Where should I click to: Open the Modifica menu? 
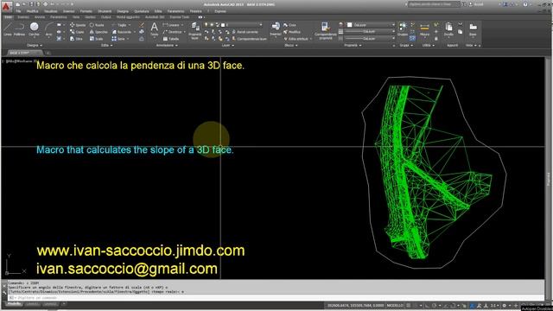pyautogui.click(x=33, y=11)
